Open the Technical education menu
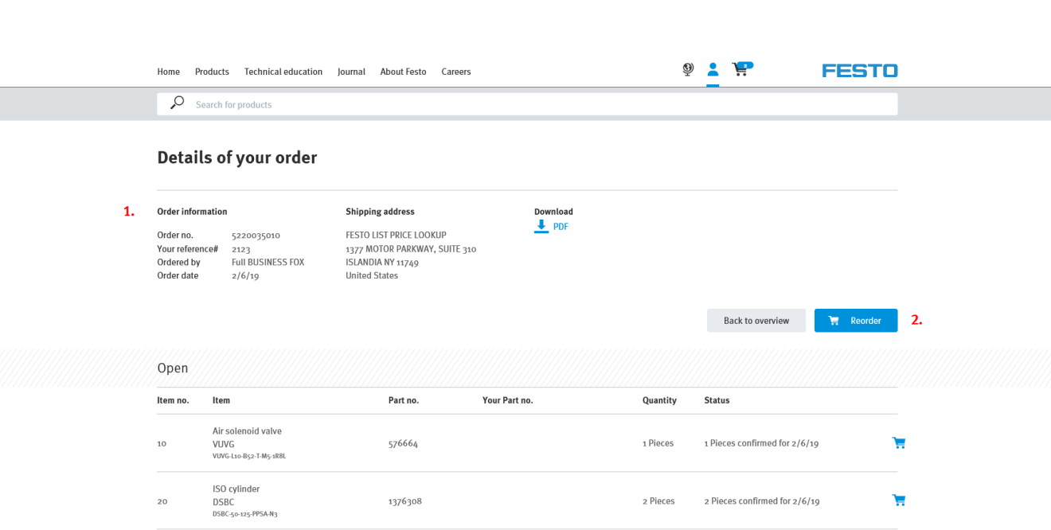This screenshot has height=530, width=1051. (x=283, y=72)
